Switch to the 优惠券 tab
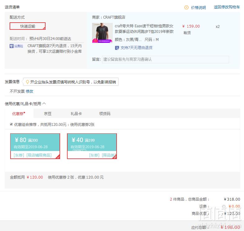Viewport: 244px width, 231px height. pos(19,113)
